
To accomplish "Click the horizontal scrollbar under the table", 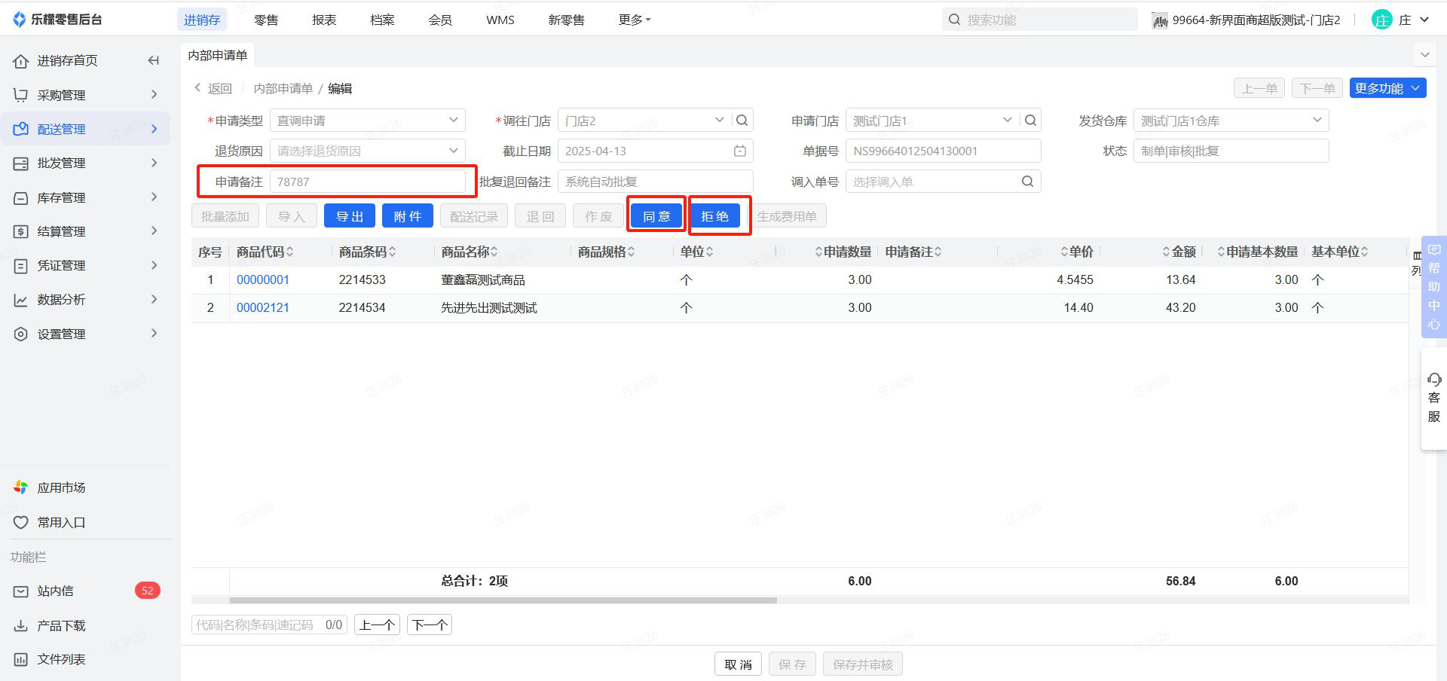I will pyautogui.click(x=503, y=600).
